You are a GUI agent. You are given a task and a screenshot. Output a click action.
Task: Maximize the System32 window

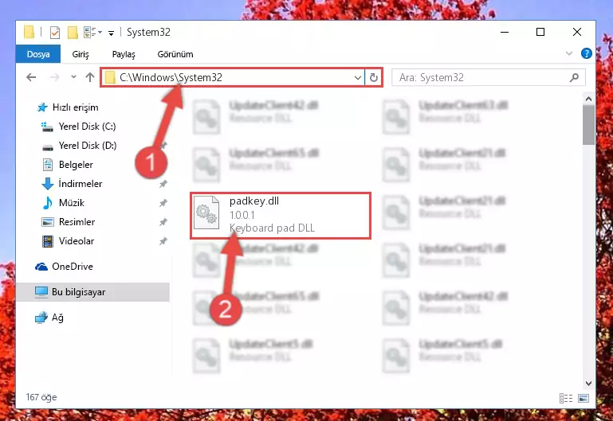click(x=540, y=32)
